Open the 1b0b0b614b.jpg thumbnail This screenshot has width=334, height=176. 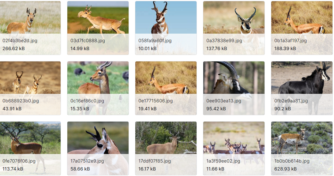pos(302,148)
